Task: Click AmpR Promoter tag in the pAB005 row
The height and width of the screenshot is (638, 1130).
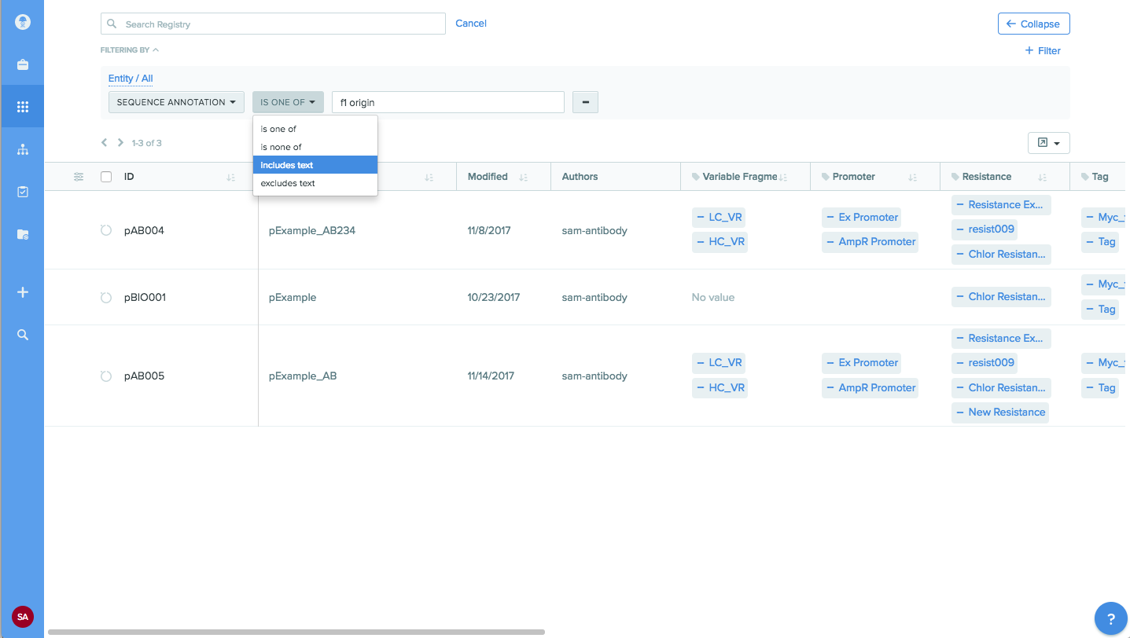Action: coord(870,388)
